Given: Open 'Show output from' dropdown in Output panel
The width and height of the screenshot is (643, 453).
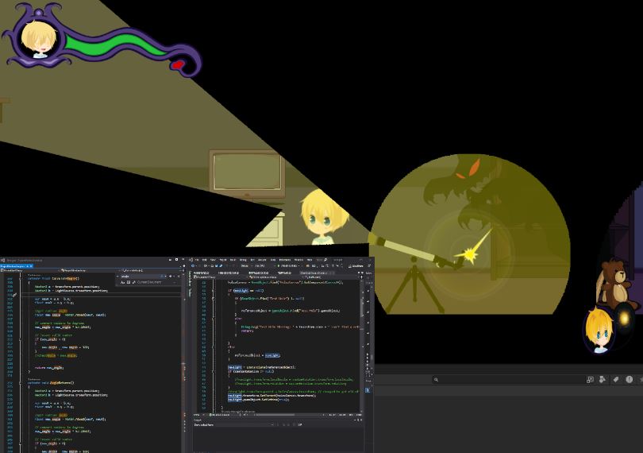Looking at the screenshot, I should (x=233, y=424).
